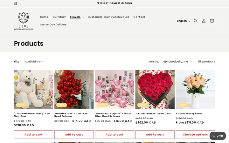Open A Dozen Peachy Roses title

coord(189,113)
